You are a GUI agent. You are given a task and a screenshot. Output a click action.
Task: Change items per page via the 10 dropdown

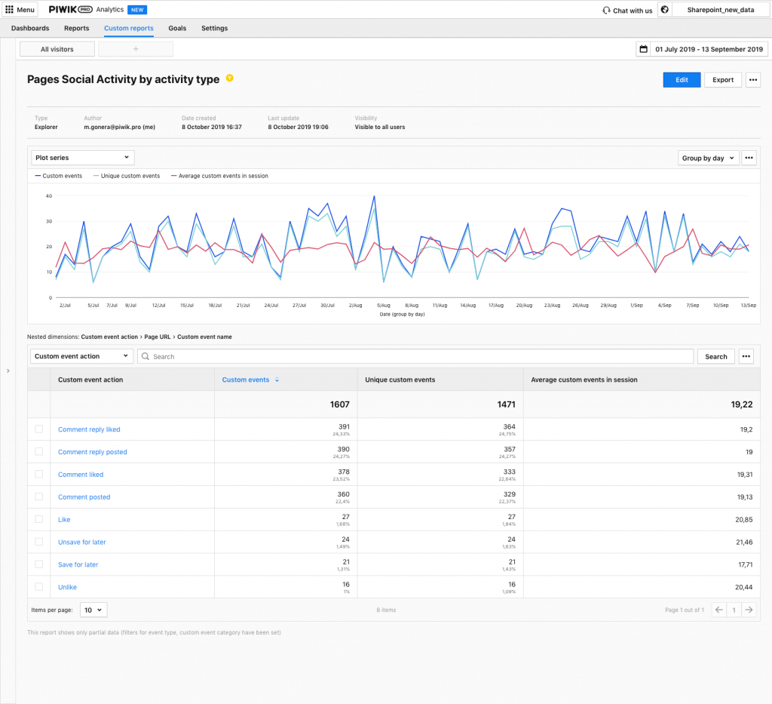92,609
